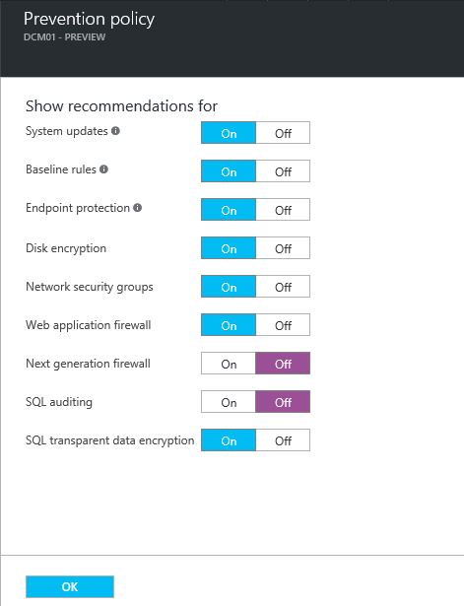Disable Endpoint protection recommendations
The width and height of the screenshot is (464, 606).
point(283,210)
